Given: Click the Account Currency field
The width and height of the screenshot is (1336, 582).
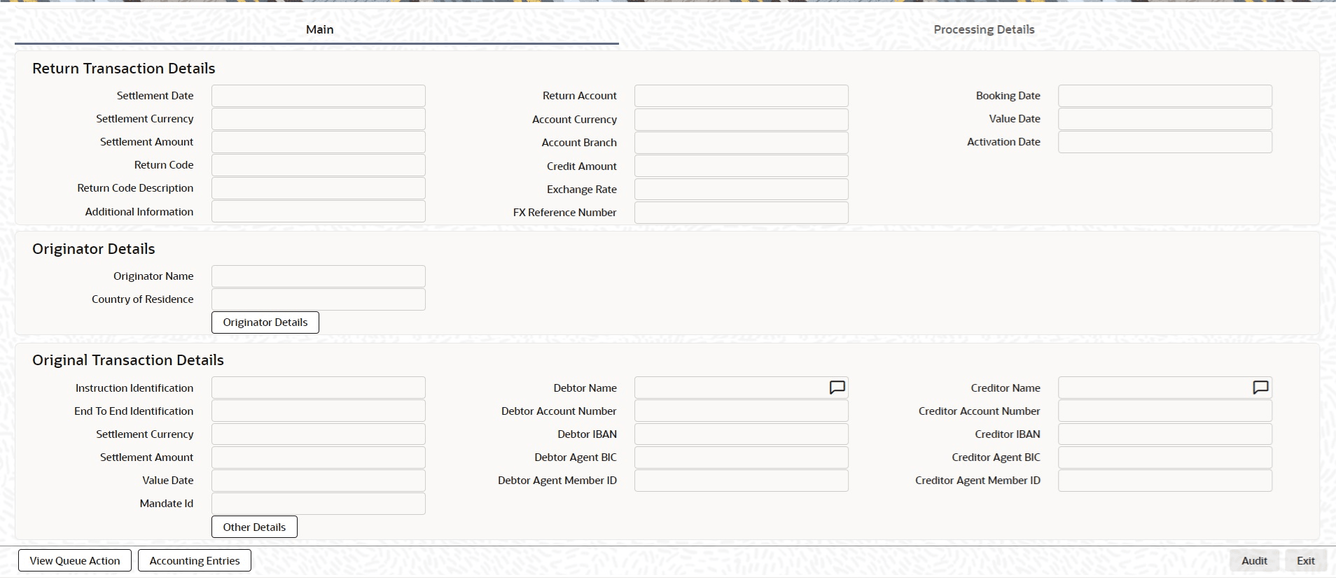Looking at the screenshot, I should tap(742, 120).
